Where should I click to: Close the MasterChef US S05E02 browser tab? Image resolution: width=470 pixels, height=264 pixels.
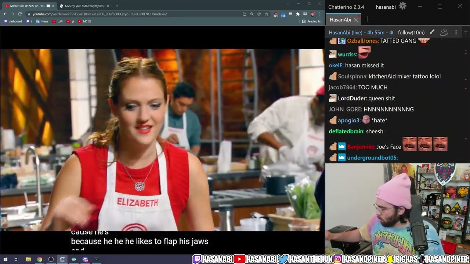[53, 6]
